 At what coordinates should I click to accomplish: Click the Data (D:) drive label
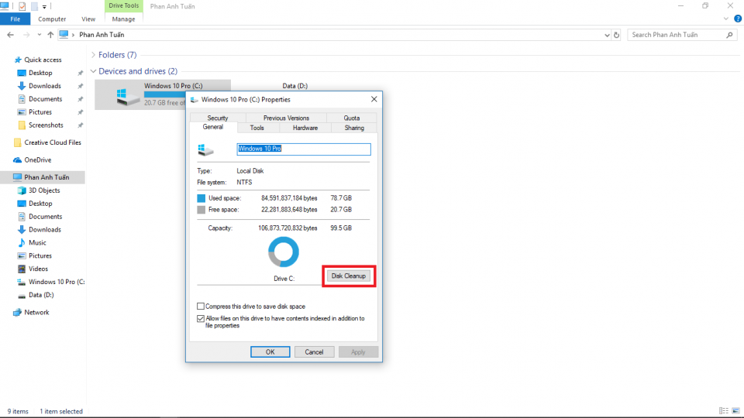295,86
